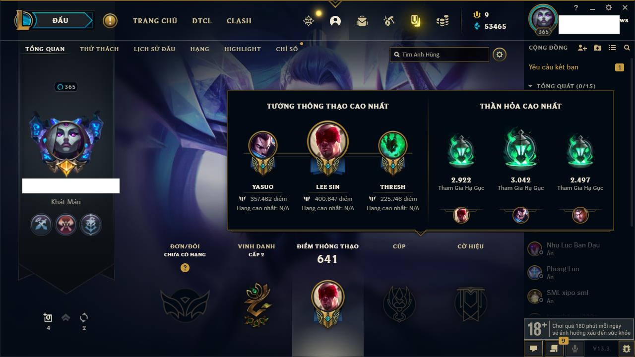The height and width of the screenshot is (357, 635).
Task: Switch to the LỊCH SỬ ĐẤU tab
Action: [154, 49]
